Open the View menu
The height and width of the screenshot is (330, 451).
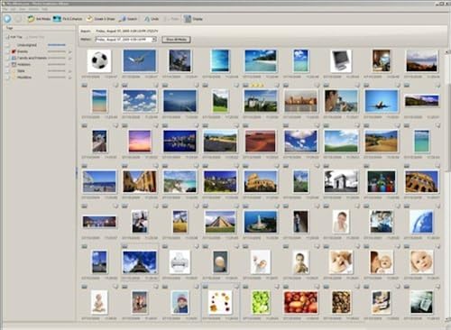pos(23,9)
